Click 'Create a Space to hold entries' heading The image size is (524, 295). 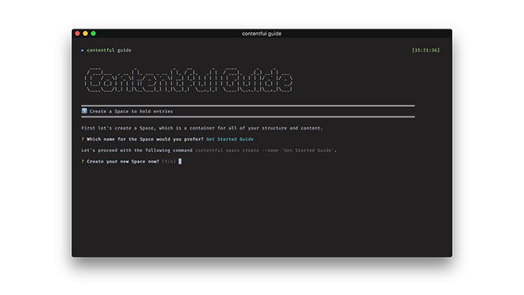pyautogui.click(x=131, y=112)
